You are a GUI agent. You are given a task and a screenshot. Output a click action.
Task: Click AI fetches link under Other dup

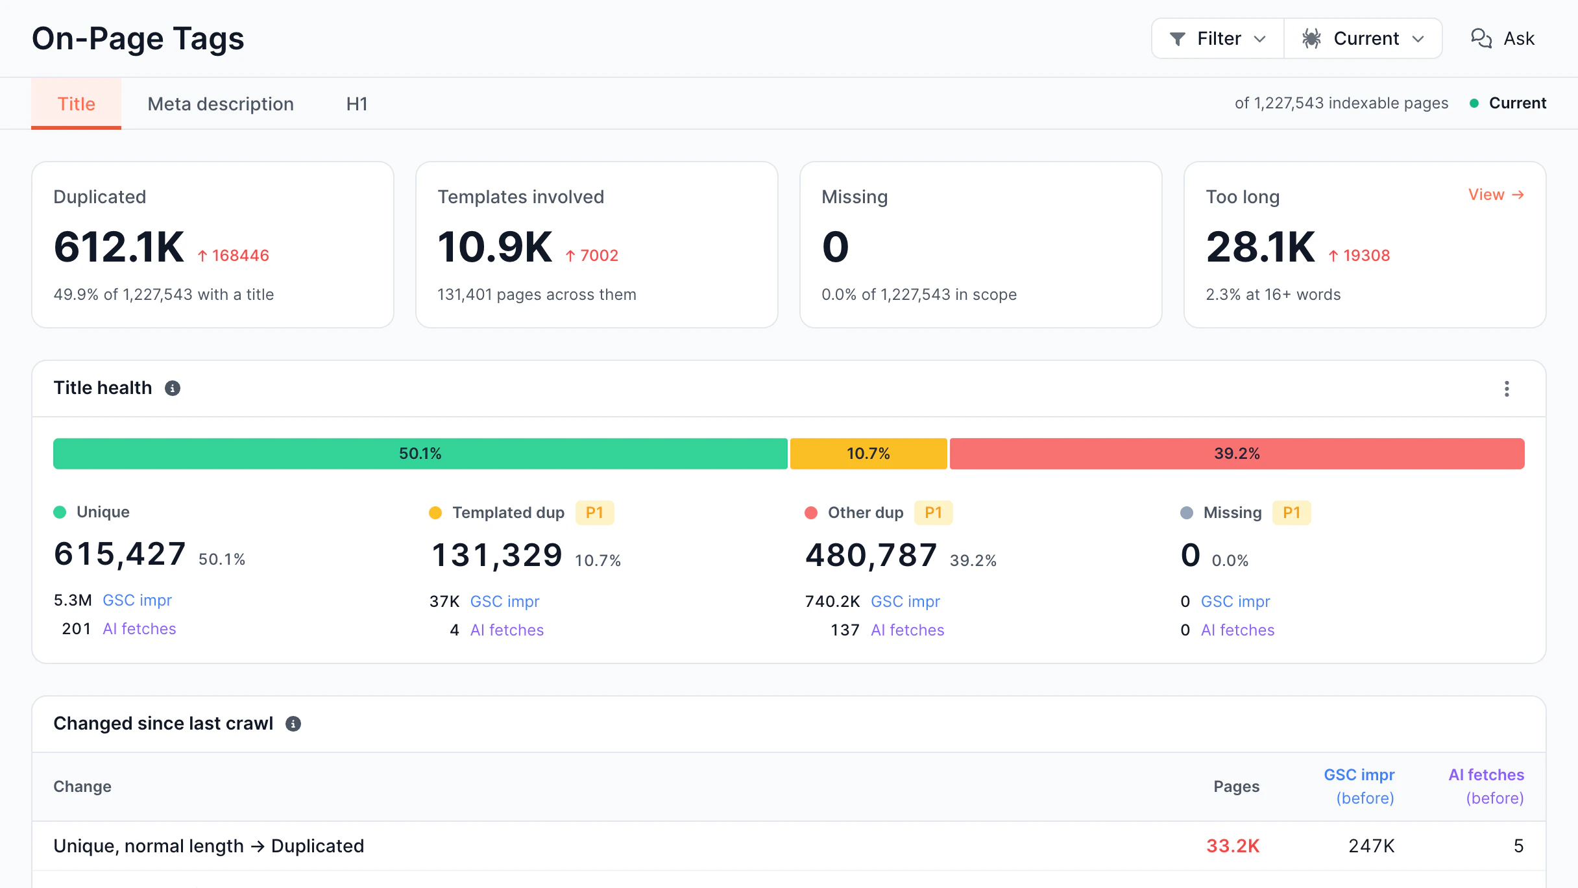tap(907, 630)
